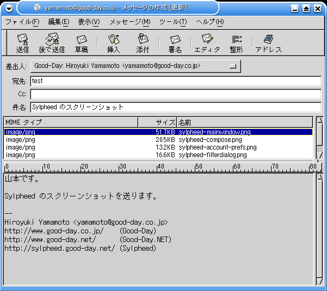Open the window menu icon in the title bar
The height and width of the screenshot is (291, 327).
9,8
